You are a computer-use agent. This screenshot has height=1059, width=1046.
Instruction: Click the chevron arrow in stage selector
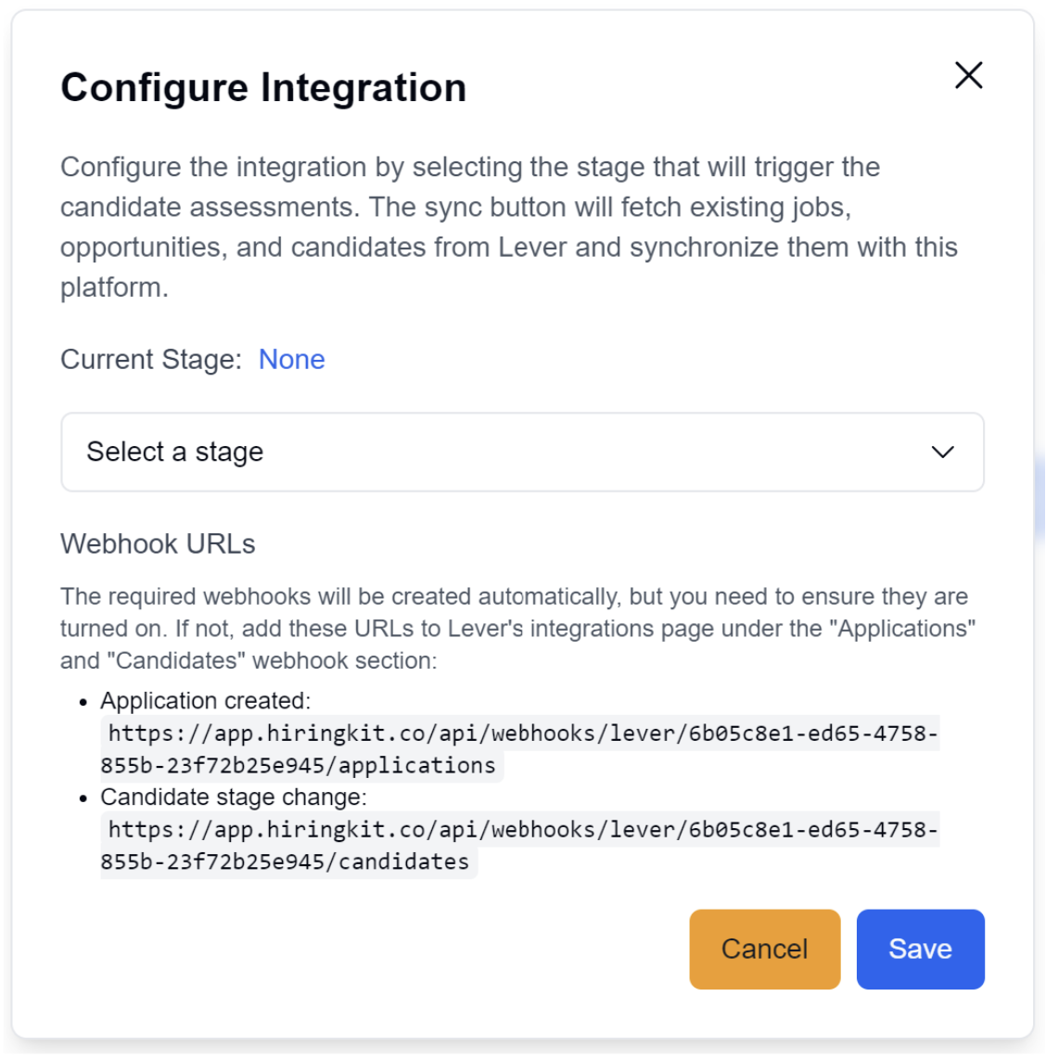click(942, 452)
